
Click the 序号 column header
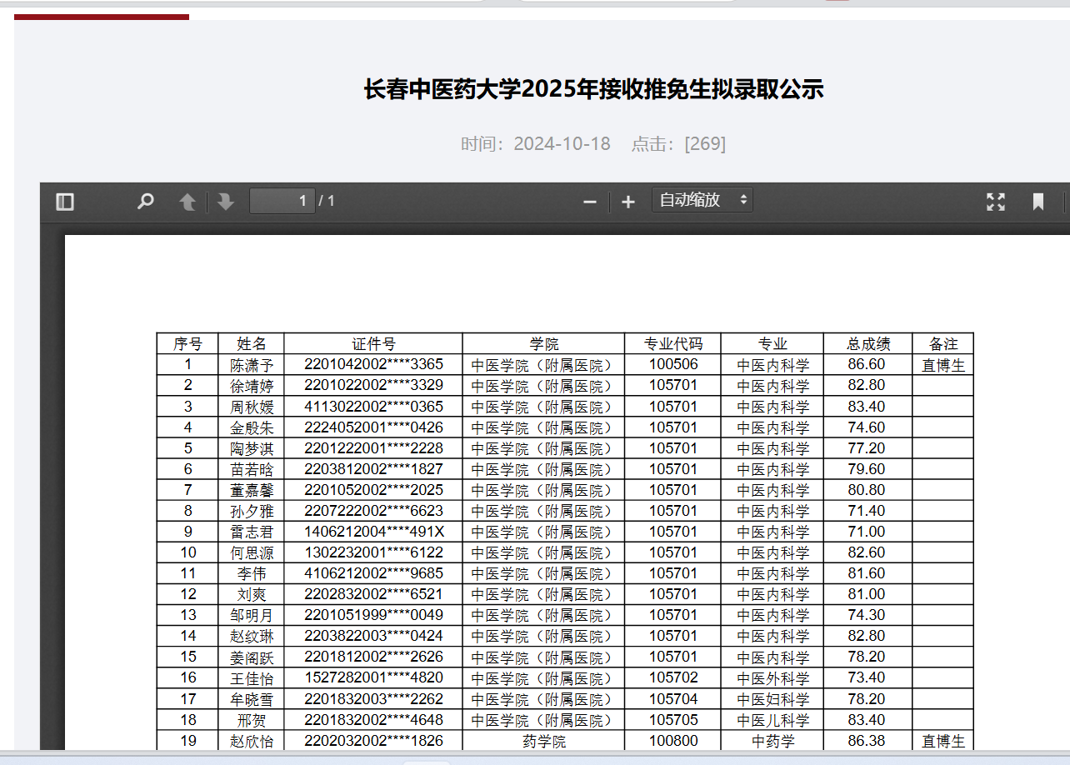point(187,343)
